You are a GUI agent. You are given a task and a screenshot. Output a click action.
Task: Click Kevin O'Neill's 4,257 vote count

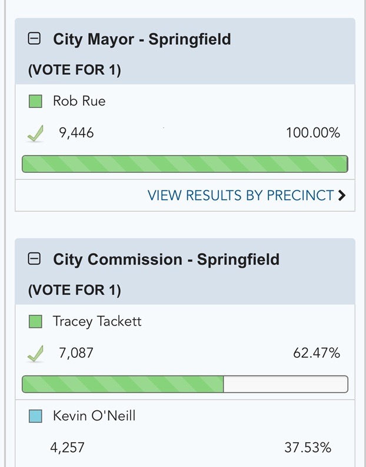(x=67, y=448)
